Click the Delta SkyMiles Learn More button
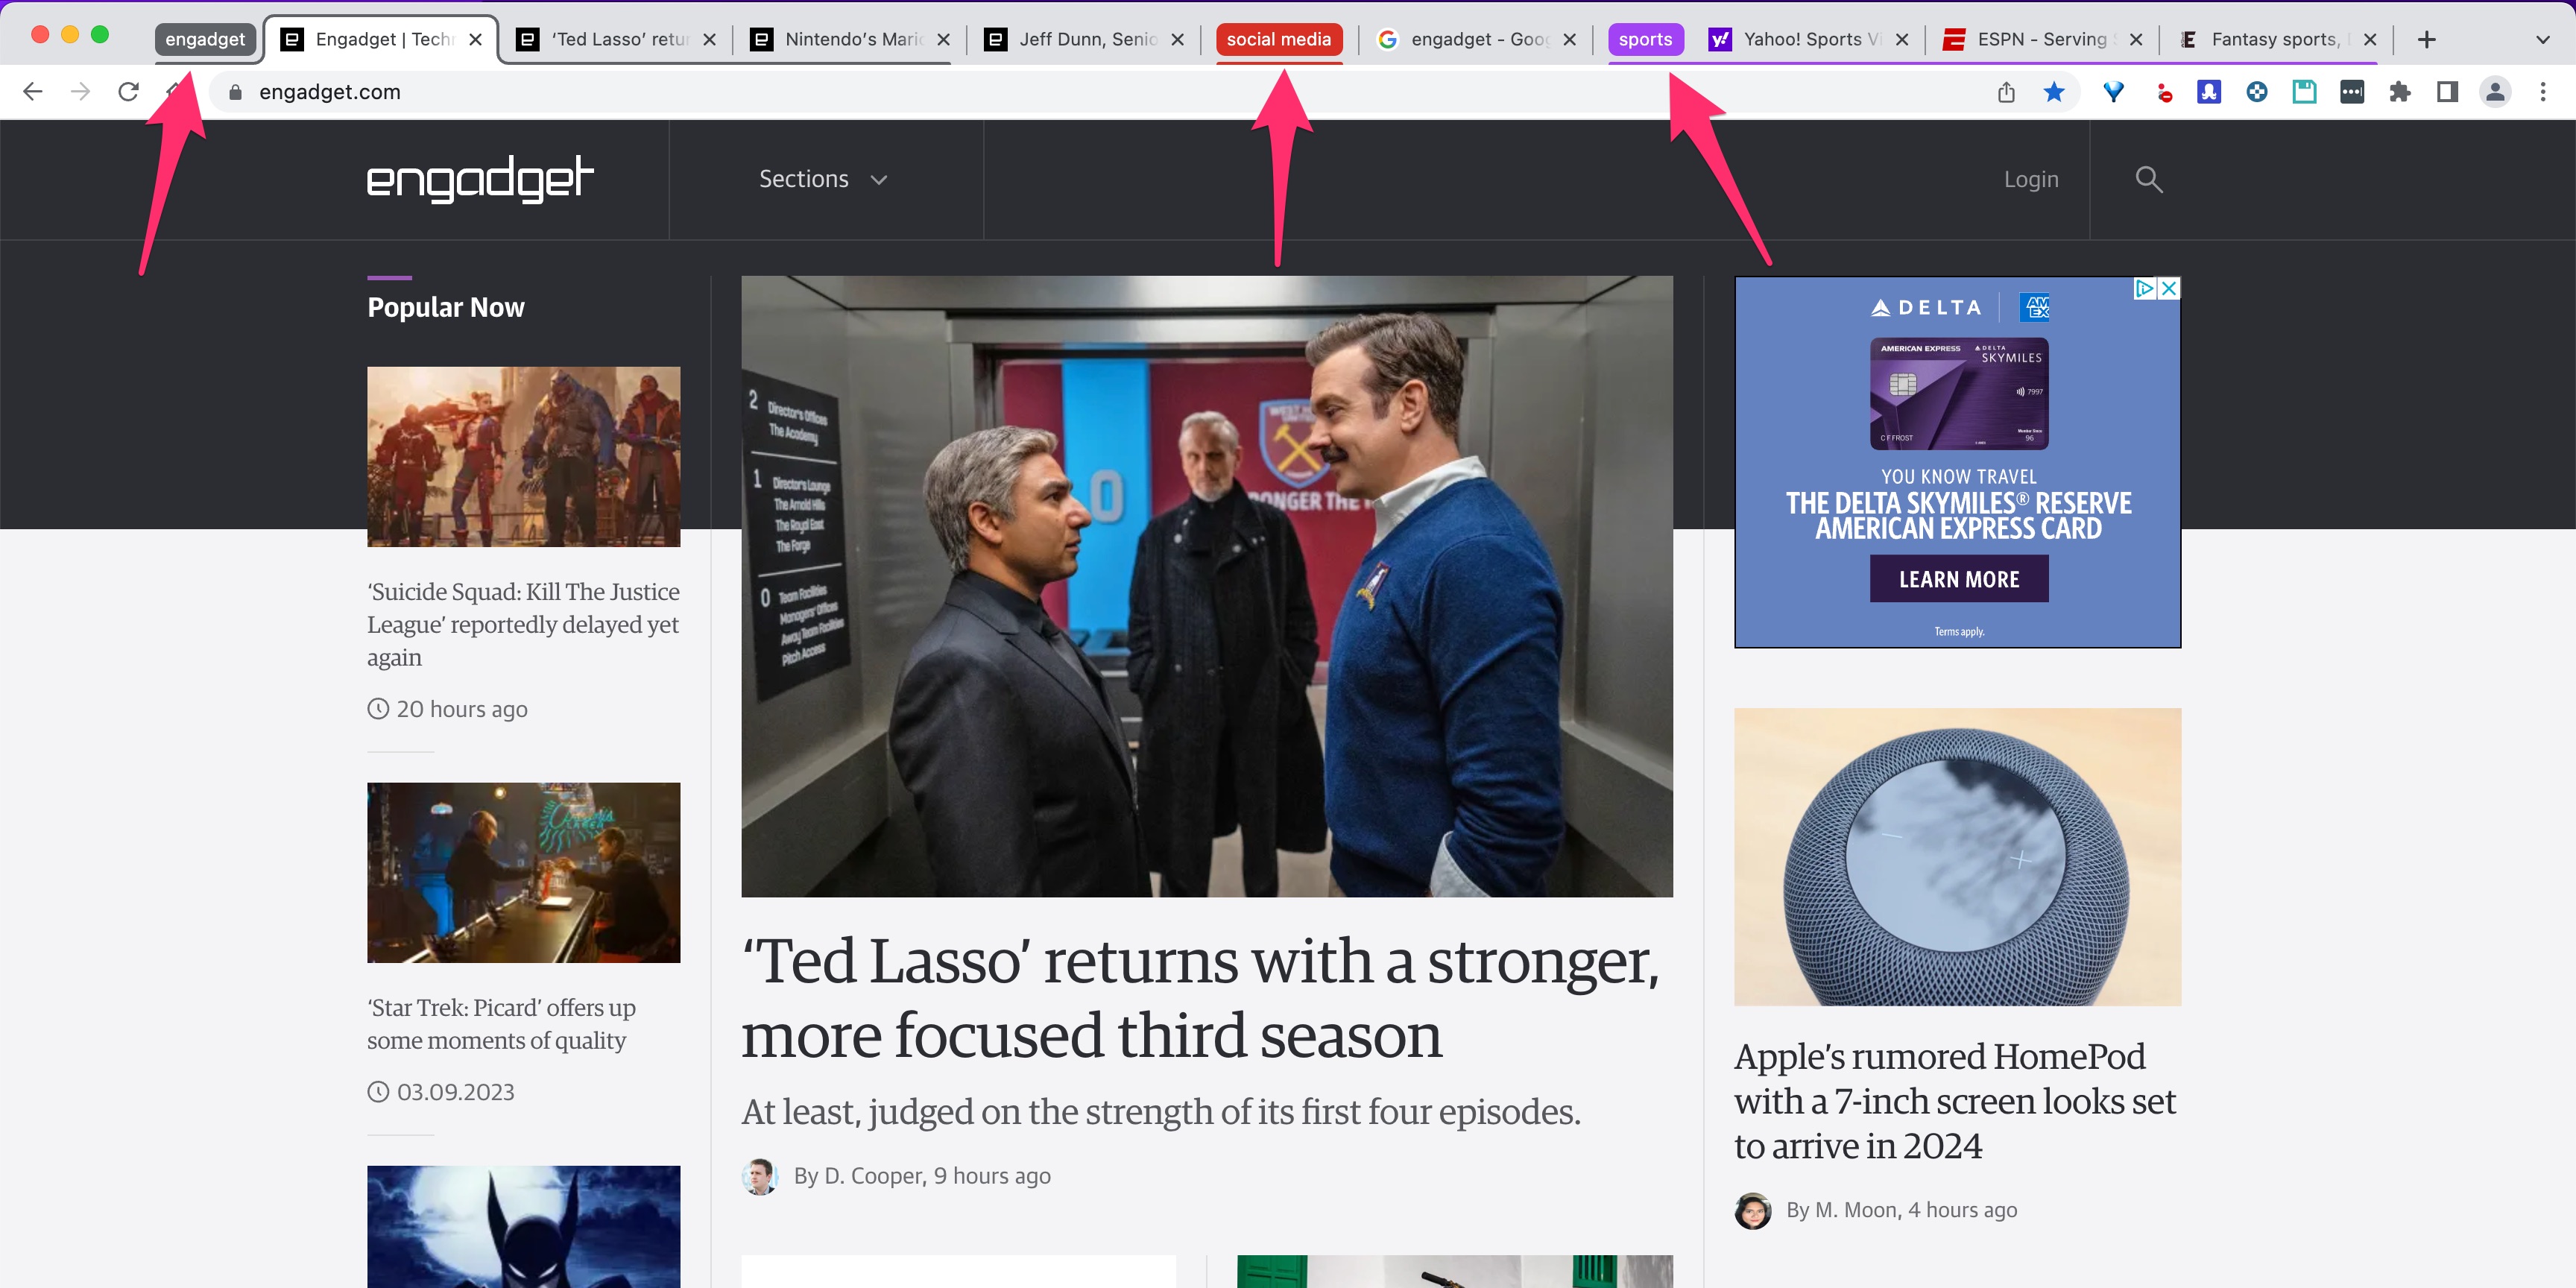The height and width of the screenshot is (1288, 2576). click(1958, 577)
